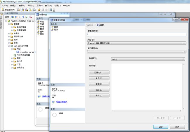Click the 新建查询 toolbar button
This screenshot has height=132, width=190.
point(8,10)
